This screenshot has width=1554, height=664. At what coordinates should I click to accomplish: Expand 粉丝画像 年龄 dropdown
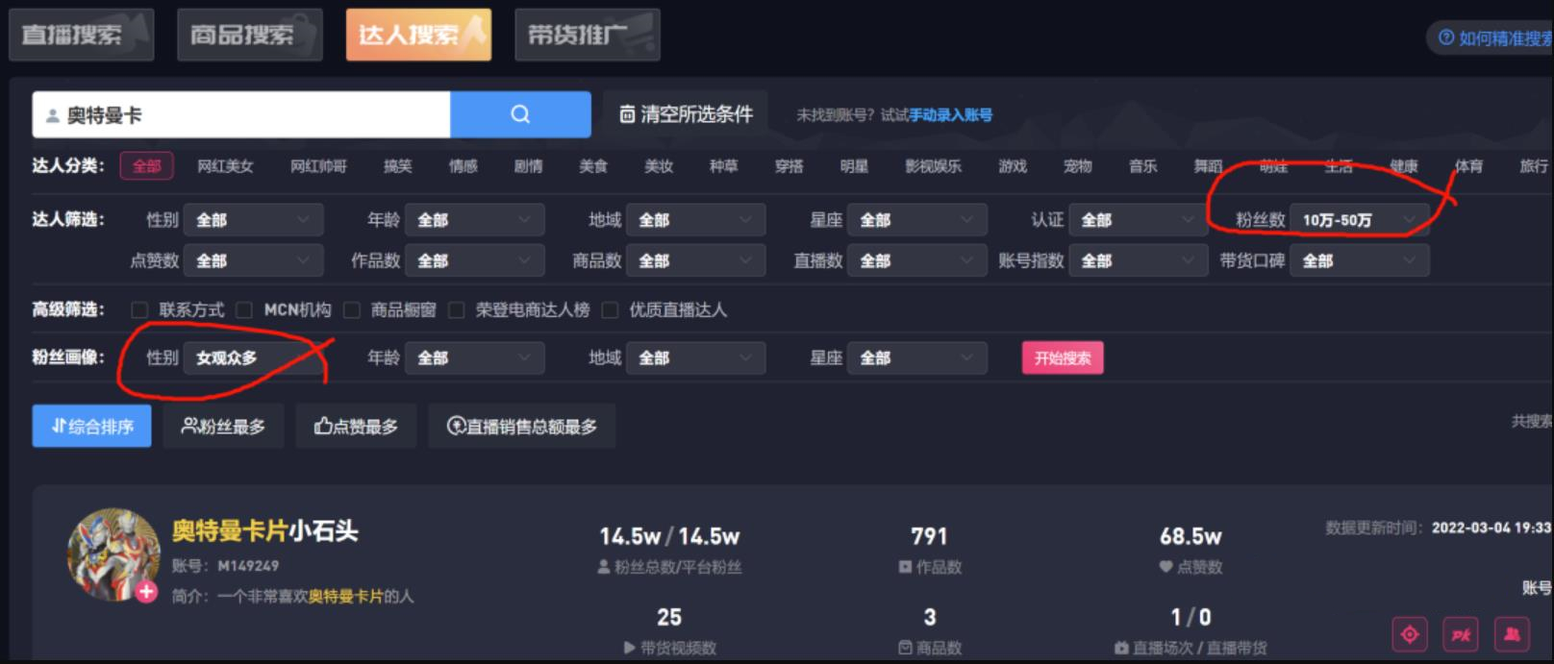click(x=474, y=357)
